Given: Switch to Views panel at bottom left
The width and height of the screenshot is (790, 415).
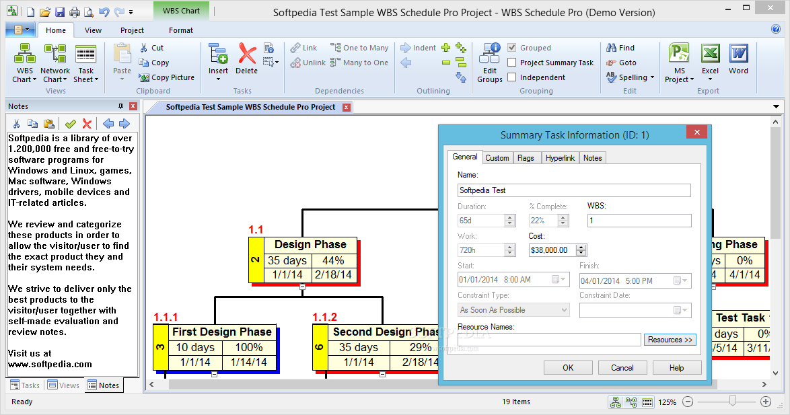Looking at the screenshot, I should (63, 385).
